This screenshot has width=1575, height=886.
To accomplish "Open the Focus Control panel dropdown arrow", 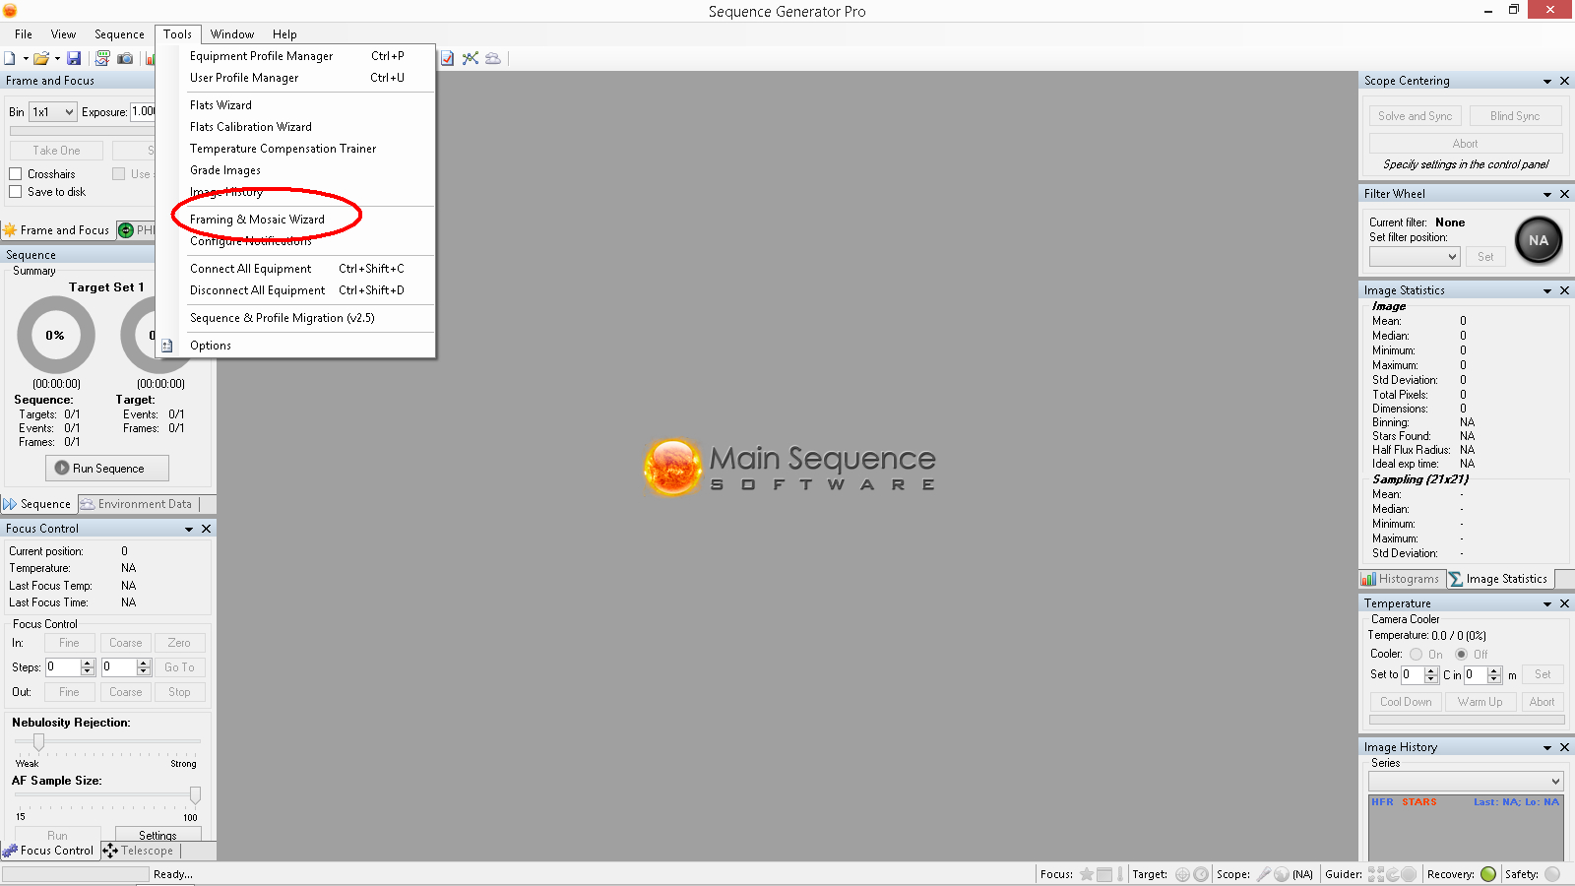I will click(x=189, y=530).
